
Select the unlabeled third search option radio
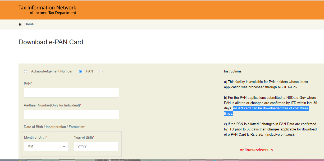point(101,71)
